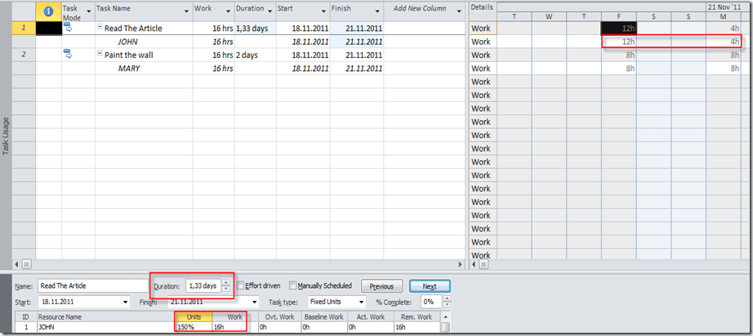Click the timephased grid horizontal scrollbar
Screen dimensions: 753x336
coord(613,264)
